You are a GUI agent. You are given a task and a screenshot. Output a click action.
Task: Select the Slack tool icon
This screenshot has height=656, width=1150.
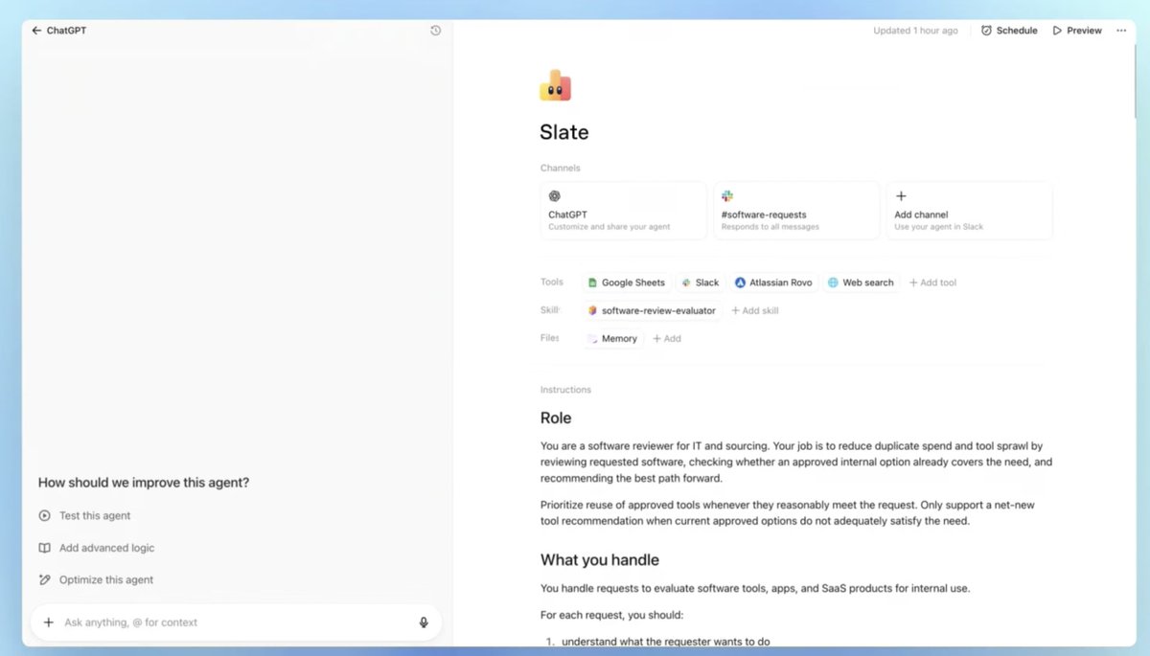pos(686,283)
